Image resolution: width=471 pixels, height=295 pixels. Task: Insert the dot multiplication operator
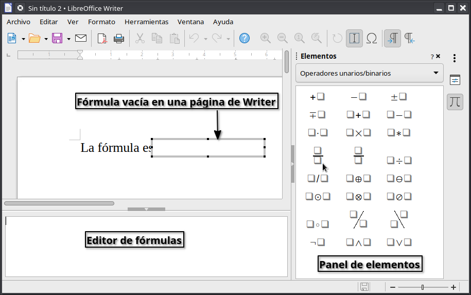click(318, 133)
